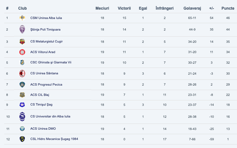Click the CS Timișul Șag club logo
This screenshot has height=148, width=237.
pos(22,104)
